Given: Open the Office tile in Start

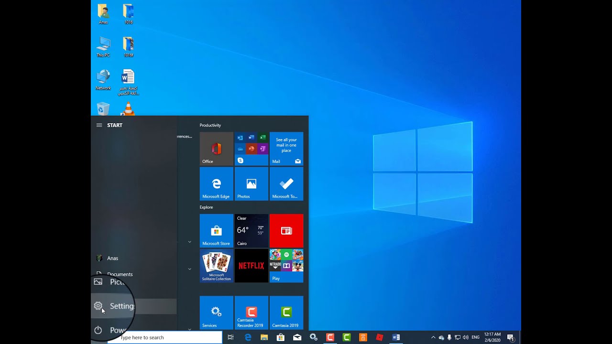Looking at the screenshot, I should 217,149.
